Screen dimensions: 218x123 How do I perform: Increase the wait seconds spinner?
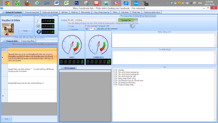[x=95, y=28]
